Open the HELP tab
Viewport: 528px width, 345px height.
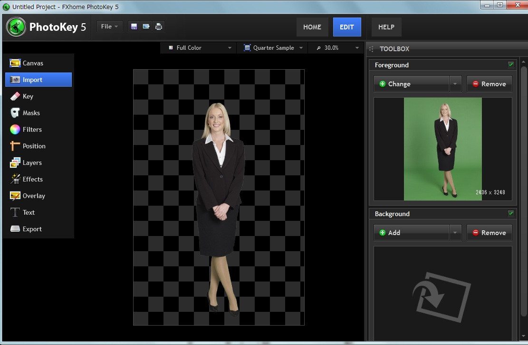[x=386, y=27]
